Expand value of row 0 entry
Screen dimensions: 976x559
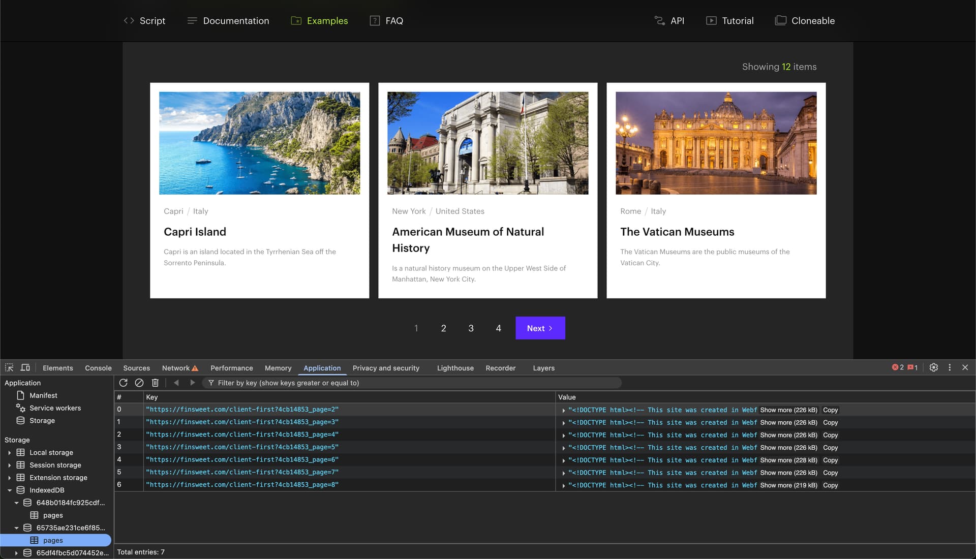[x=563, y=410]
